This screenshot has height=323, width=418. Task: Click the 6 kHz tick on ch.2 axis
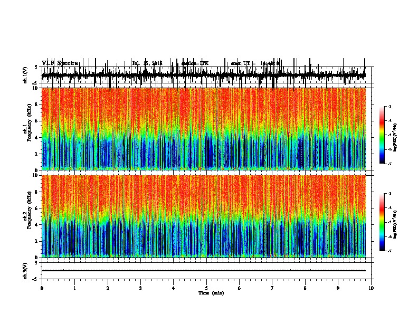click(37, 208)
